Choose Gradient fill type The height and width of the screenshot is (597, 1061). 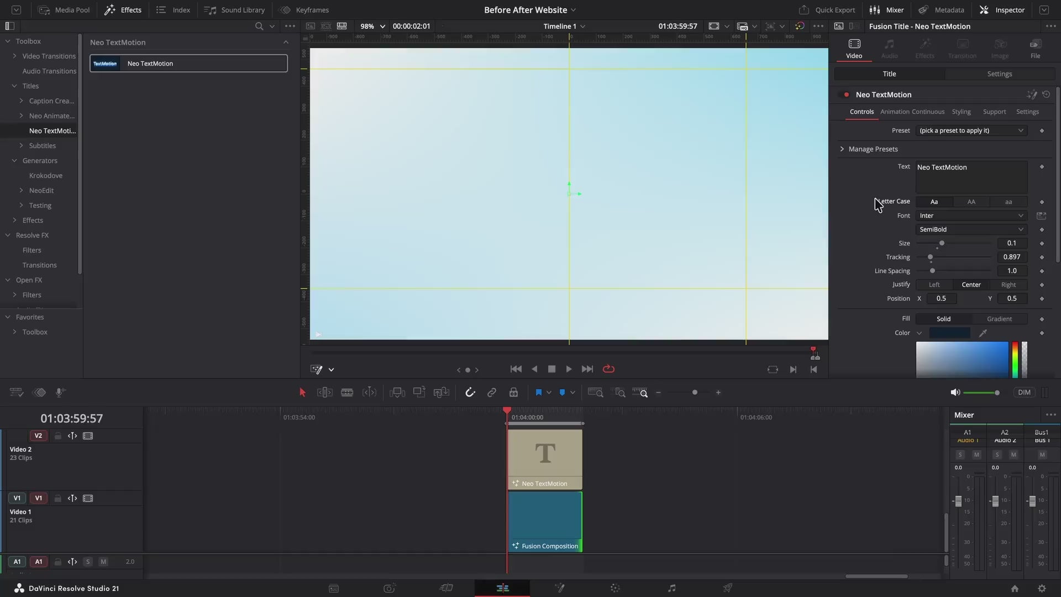[999, 319]
